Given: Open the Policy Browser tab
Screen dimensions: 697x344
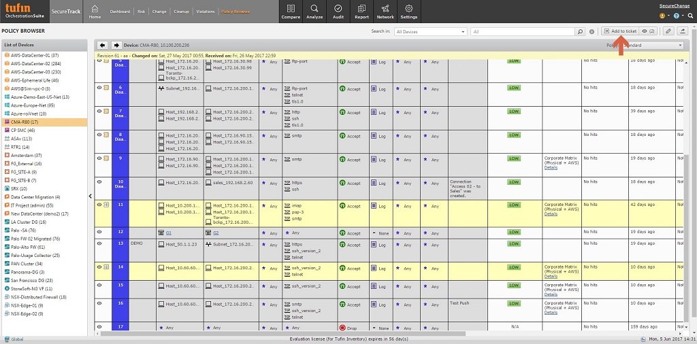Looking at the screenshot, I should click(x=236, y=12).
